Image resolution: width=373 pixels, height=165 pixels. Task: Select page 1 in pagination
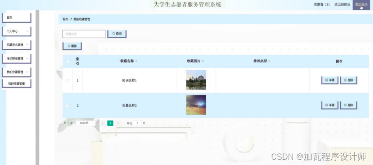[x=110, y=123]
